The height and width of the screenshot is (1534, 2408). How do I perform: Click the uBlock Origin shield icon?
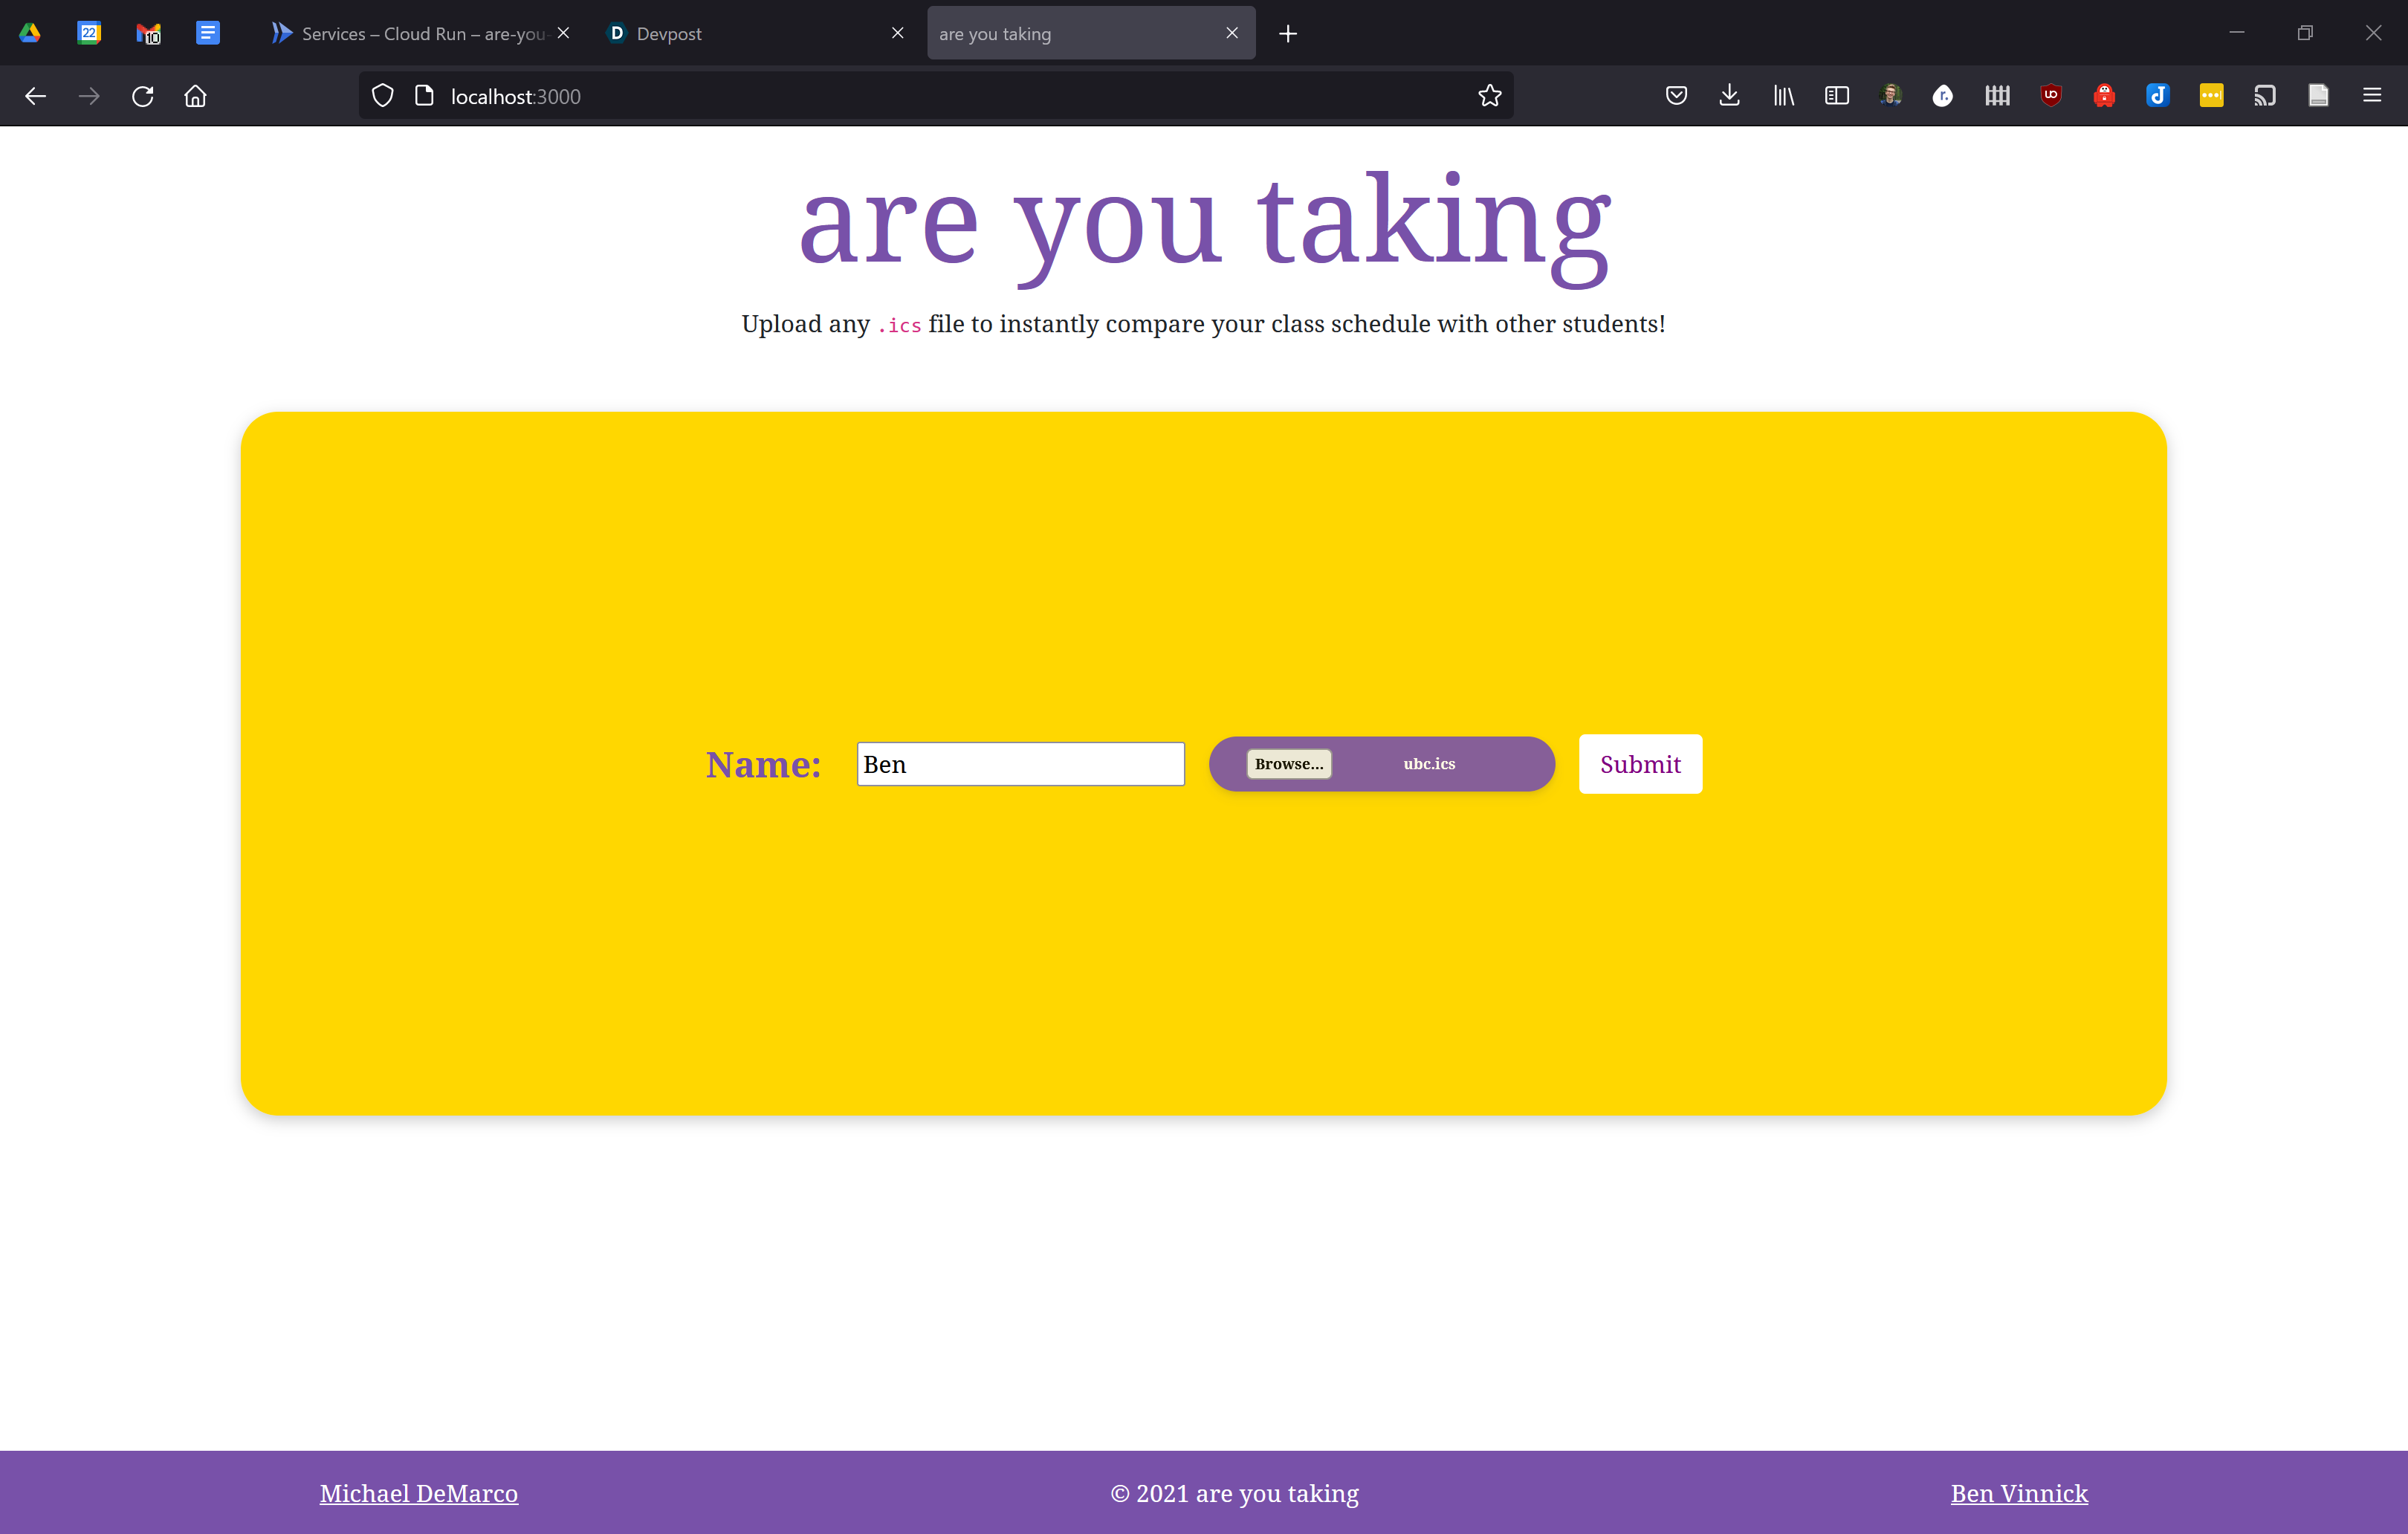pos(2050,96)
